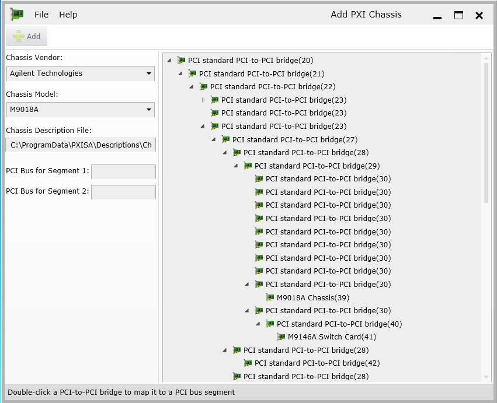This screenshot has height=403, width=497.
Task: Open the File menu
Action: tap(41, 15)
